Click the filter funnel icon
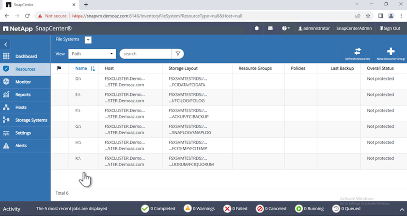The width and height of the screenshot is (407, 216). click(x=178, y=54)
